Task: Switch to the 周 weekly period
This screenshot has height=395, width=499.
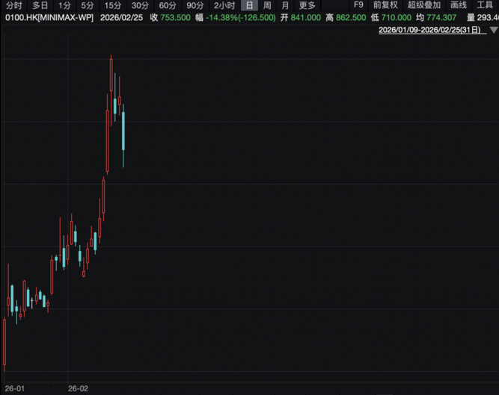Action: (x=267, y=5)
